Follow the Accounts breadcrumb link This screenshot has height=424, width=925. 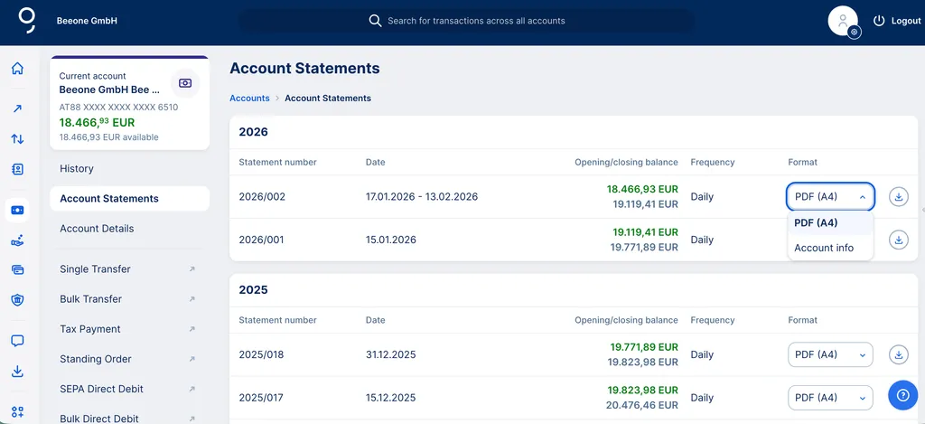point(249,98)
